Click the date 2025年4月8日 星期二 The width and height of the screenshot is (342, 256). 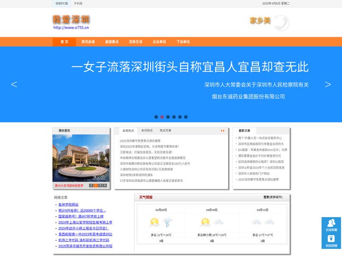[276, 3]
